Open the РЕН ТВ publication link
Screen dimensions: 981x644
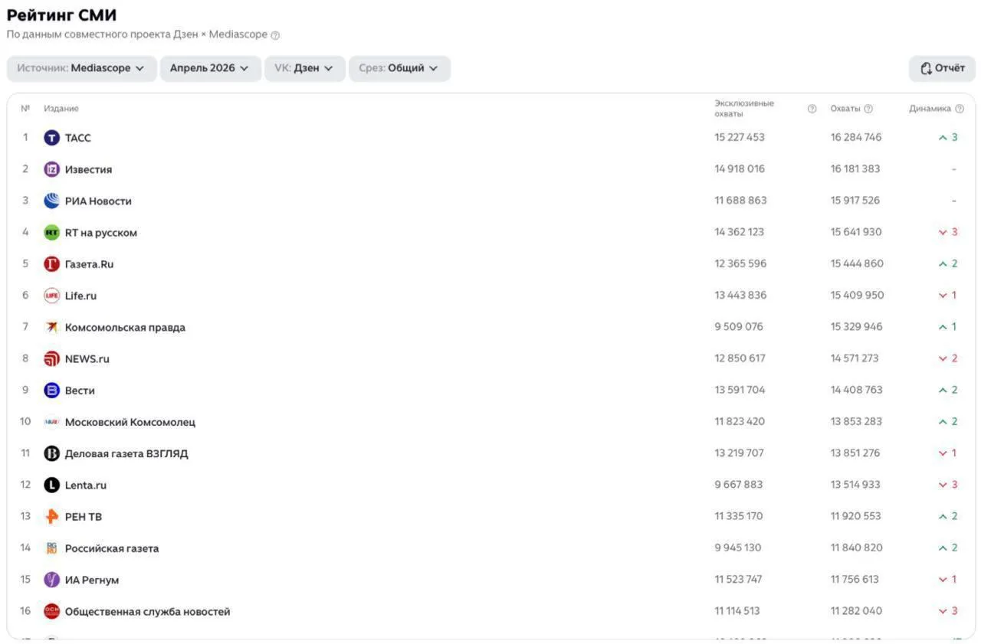point(84,517)
